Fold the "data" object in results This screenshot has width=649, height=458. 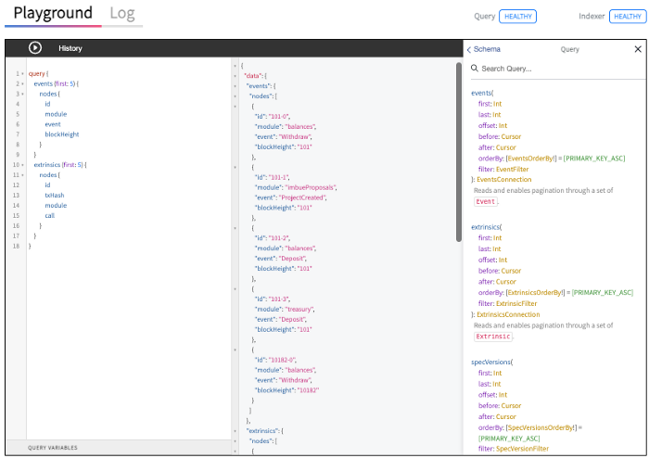tap(235, 76)
